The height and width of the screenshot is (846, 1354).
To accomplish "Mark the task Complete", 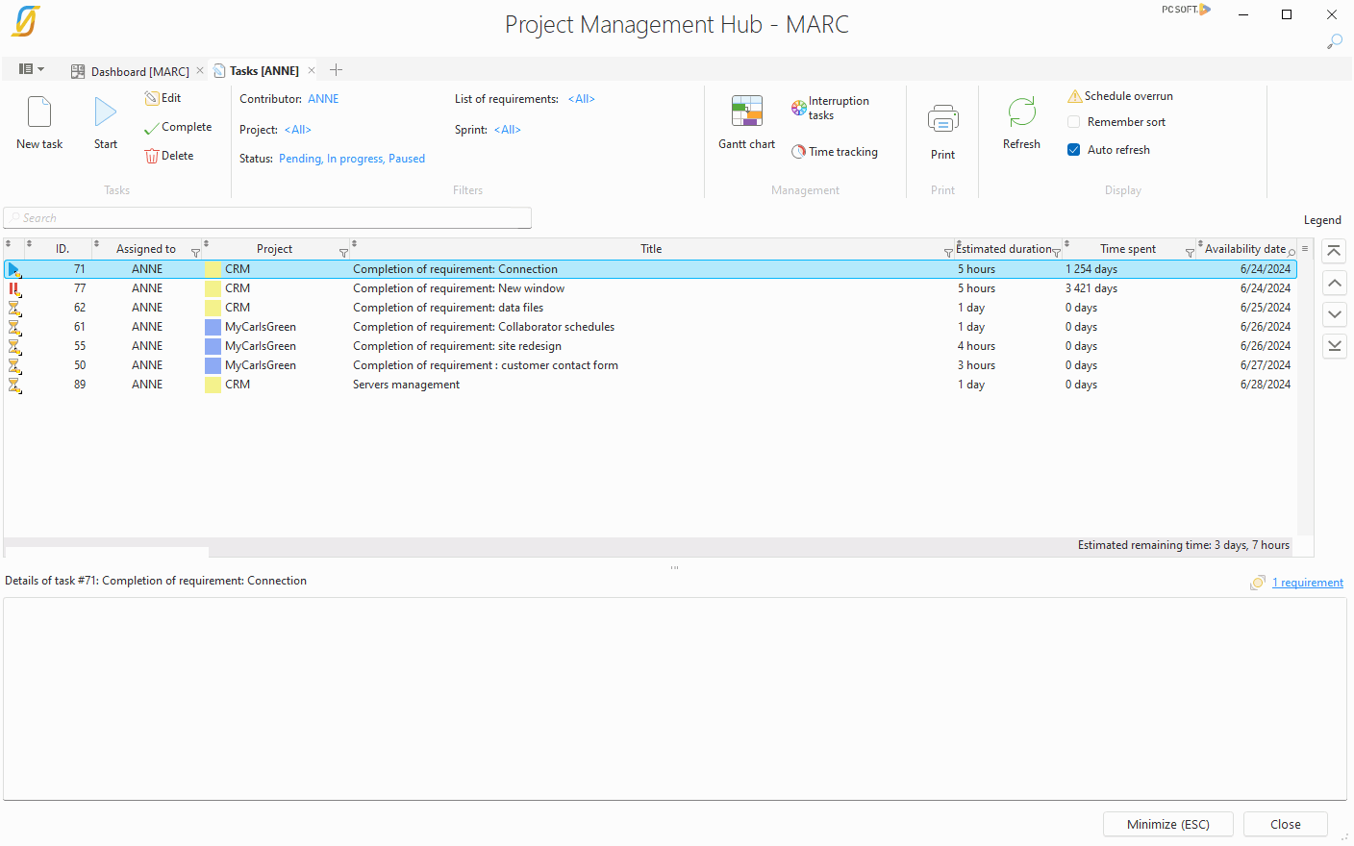I will pos(178,127).
